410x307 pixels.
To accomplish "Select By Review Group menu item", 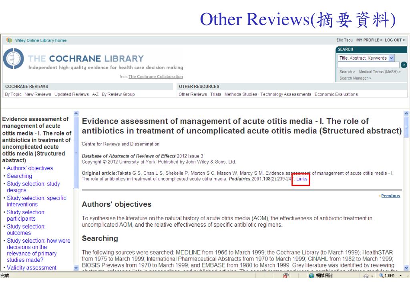I will tap(118, 94).
